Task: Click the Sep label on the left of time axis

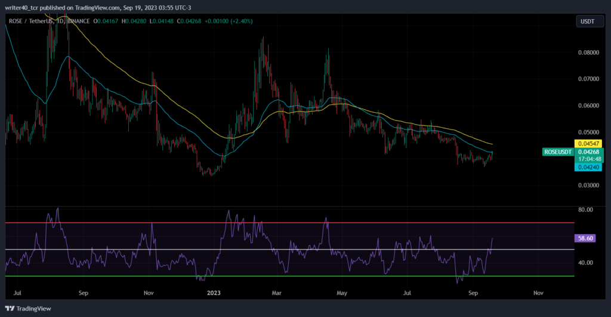Action: [x=84, y=293]
